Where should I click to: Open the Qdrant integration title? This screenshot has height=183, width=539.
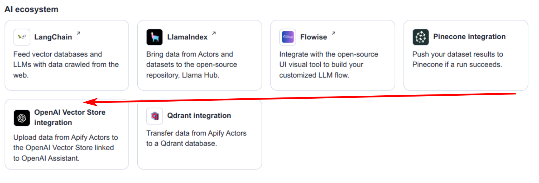199,116
